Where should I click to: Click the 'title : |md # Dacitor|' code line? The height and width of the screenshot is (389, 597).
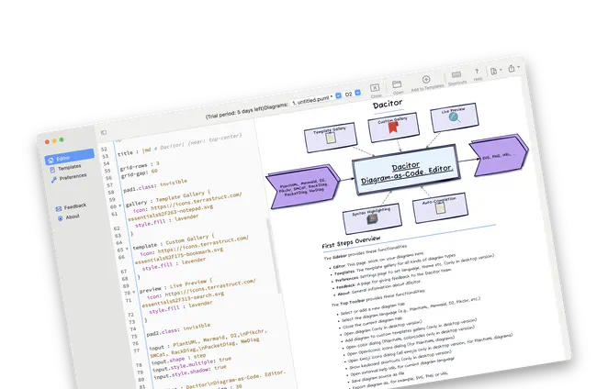click(x=180, y=145)
